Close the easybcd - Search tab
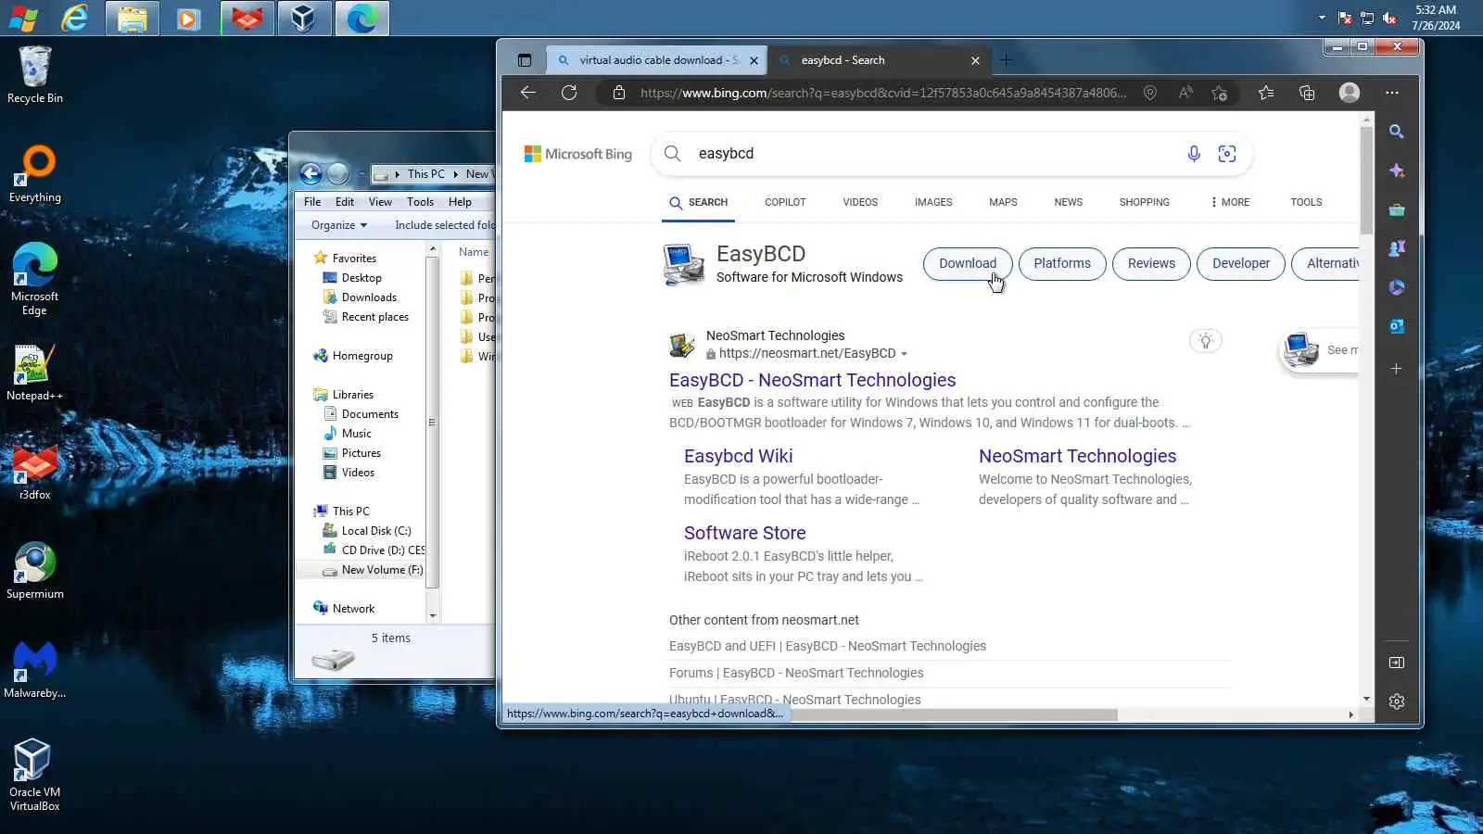 click(x=975, y=60)
